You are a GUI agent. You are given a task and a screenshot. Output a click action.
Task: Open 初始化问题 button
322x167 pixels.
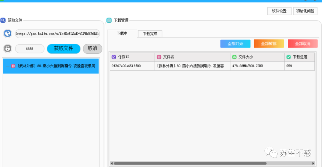click(305, 11)
